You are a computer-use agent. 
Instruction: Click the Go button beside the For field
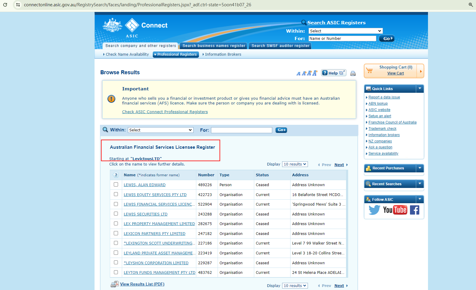coord(281,130)
